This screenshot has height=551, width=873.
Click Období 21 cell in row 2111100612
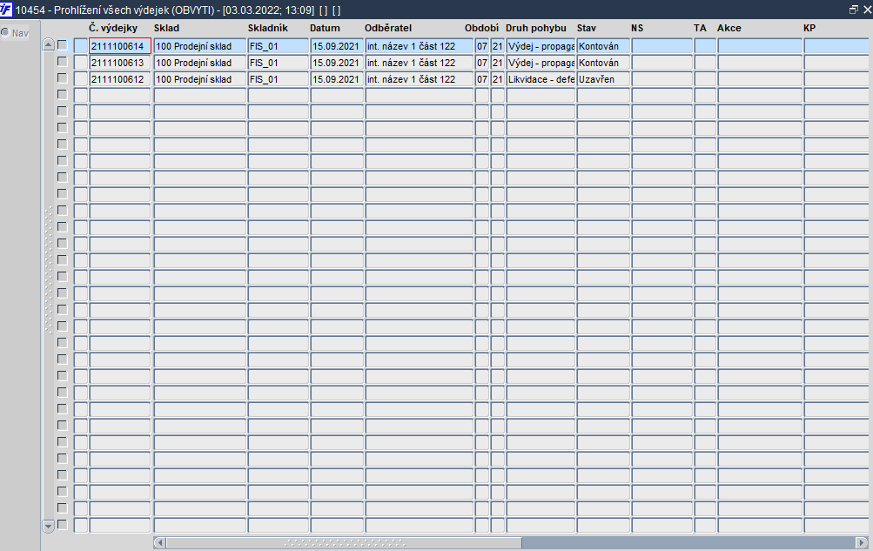tap(498, 79)
